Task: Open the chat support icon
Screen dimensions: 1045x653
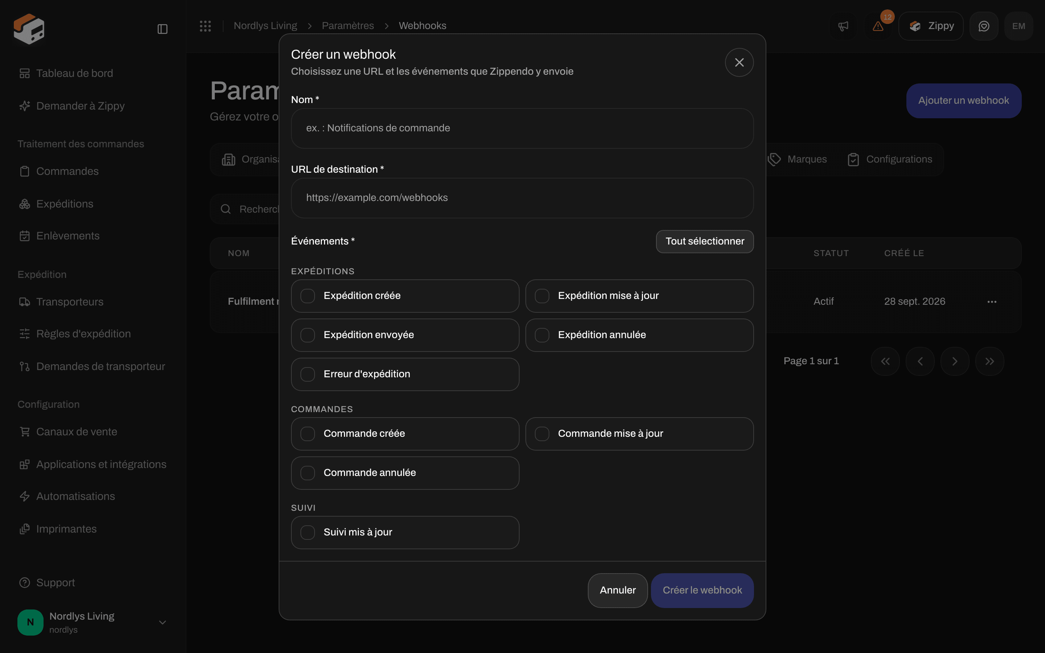Action: tap(984, 26)
